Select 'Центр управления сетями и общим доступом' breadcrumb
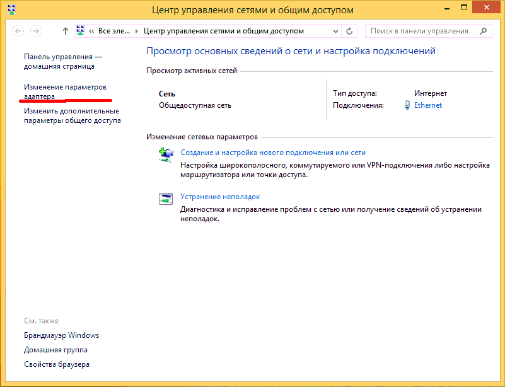The image size is (505, 387). pos(224,31)
